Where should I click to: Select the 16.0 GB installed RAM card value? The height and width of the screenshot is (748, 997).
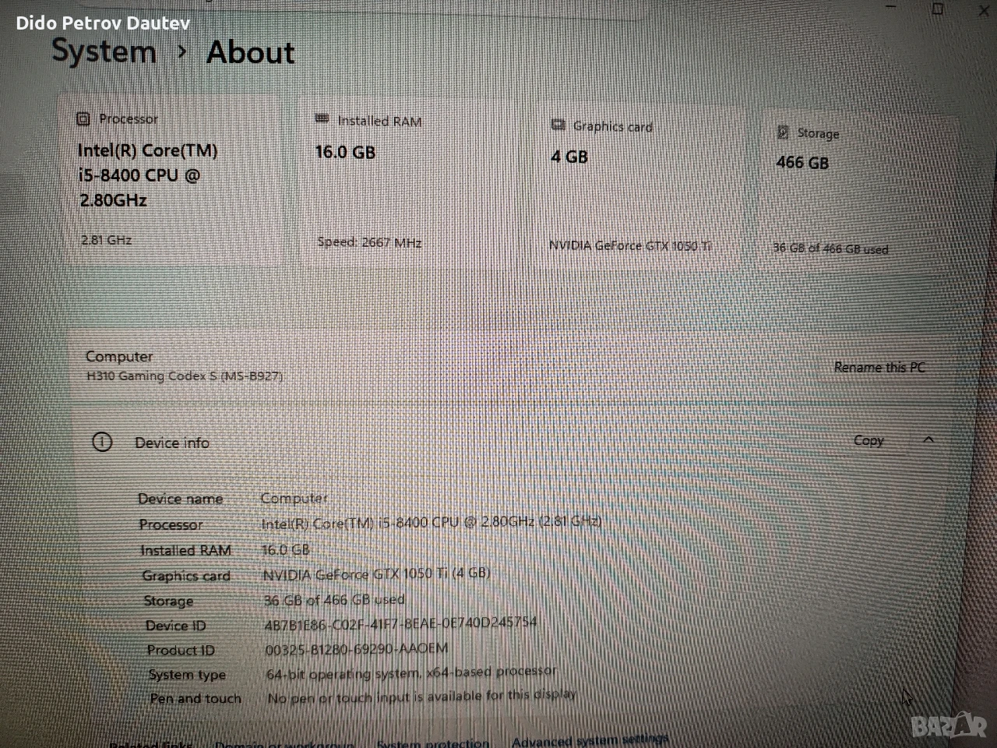coord(345,152)
